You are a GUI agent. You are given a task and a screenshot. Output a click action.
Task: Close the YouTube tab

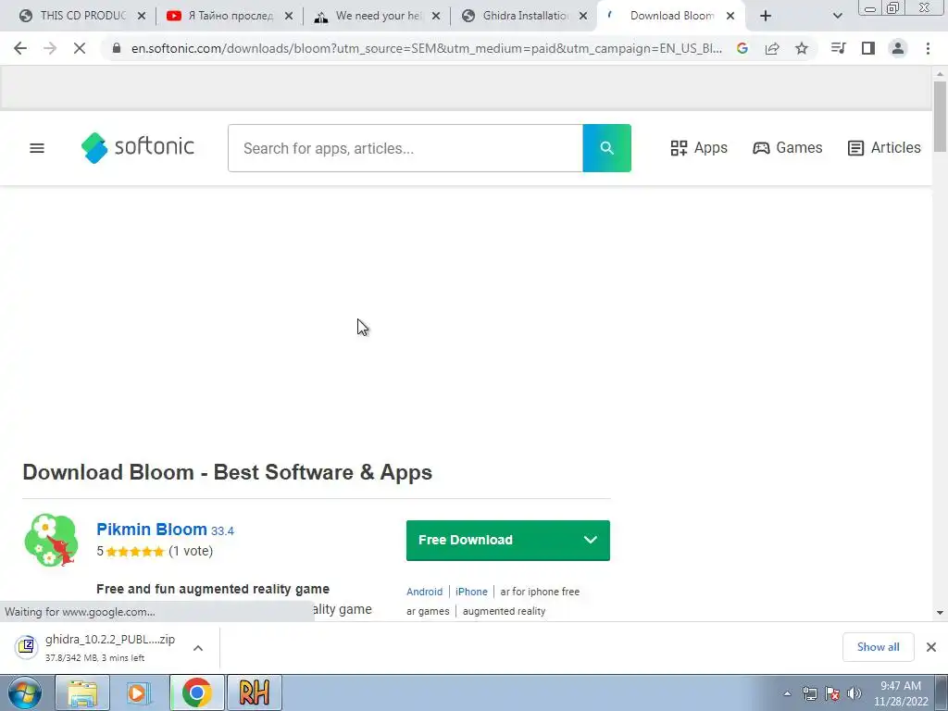pyautogui.click(x=289, y=17)
